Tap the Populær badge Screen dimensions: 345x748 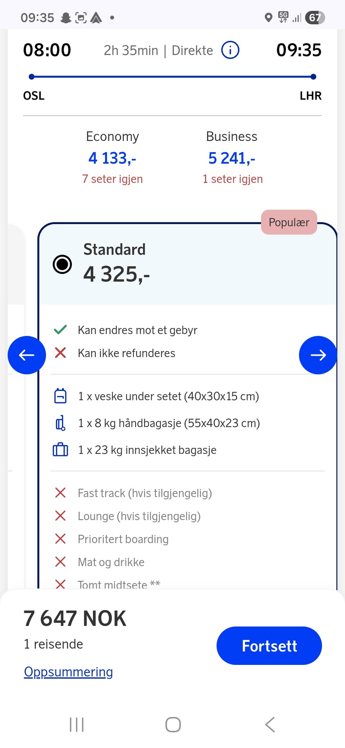pyautogui.click(x=289, y=222)
